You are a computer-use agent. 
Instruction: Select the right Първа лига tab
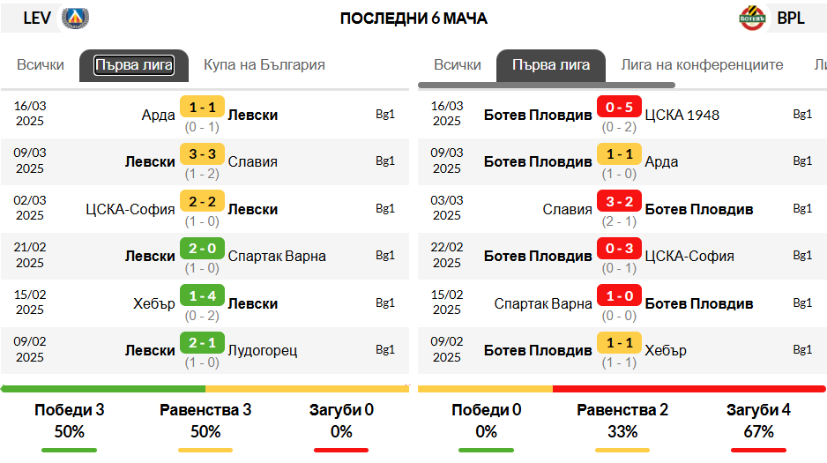click(551, 65)
